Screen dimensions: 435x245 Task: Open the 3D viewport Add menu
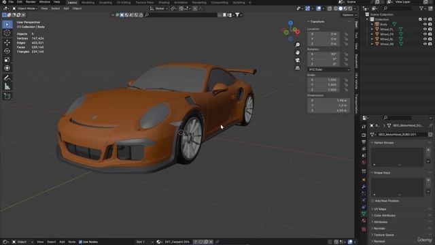pyautogui.click(x=66, y=9)
